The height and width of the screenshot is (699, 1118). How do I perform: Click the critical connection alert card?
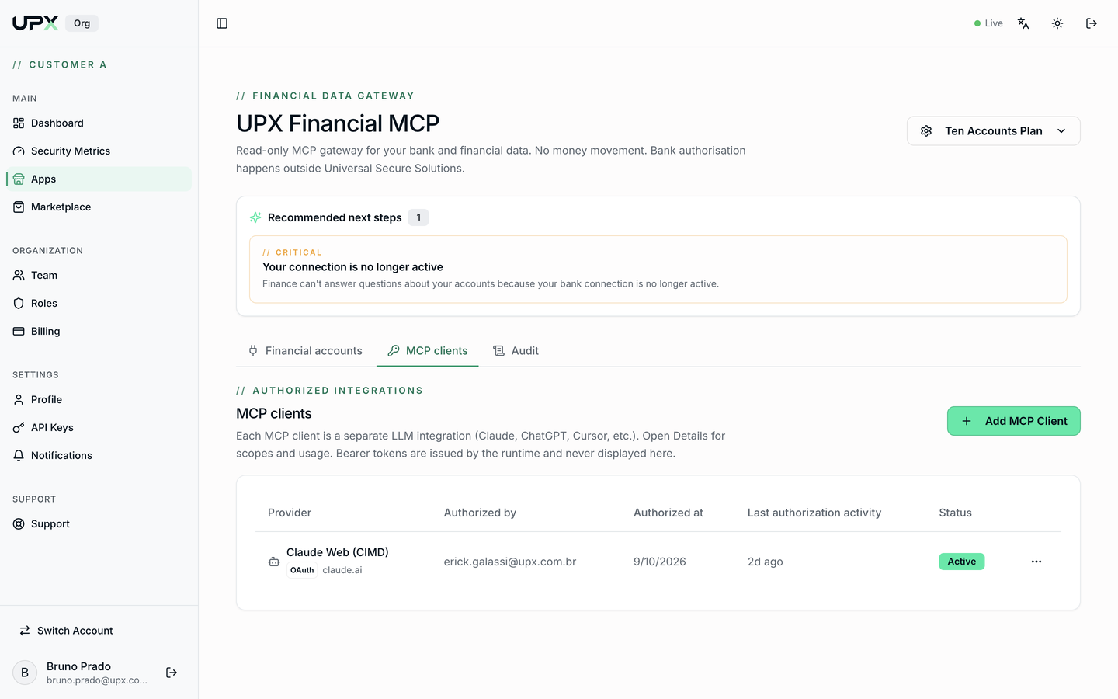pyautogui.click(x=658, y=269)
